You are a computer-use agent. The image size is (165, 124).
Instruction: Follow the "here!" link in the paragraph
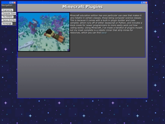104,33
